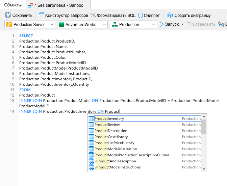
Task: Click Production.Product on line 12
Action: coord(37,95)
